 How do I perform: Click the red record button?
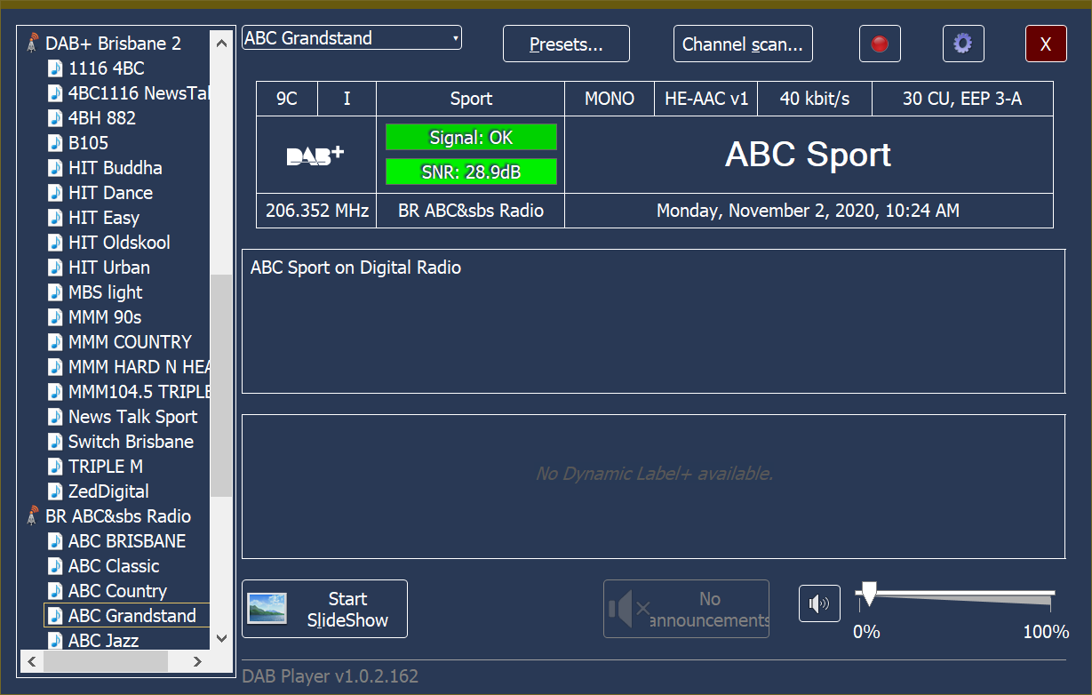coord(880,44)
